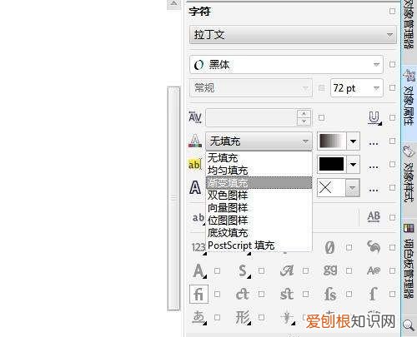Choose the highlighted 渐变填充 option

pyautogui.click(x=259, y=183)
